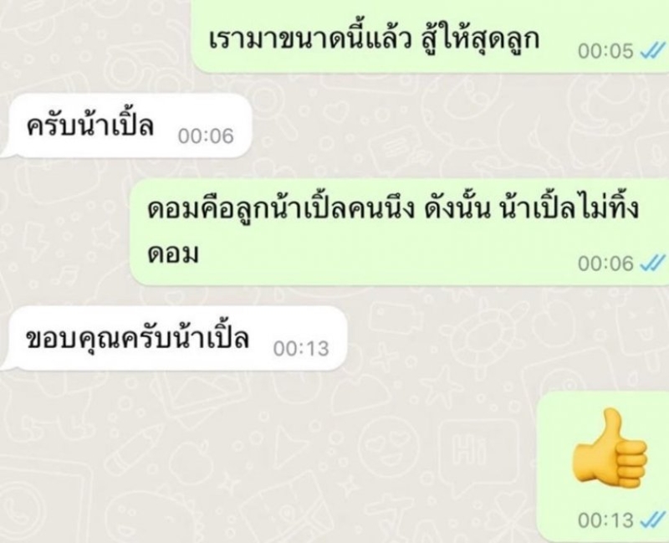The width and height of the screenshot is (669, 543).
Task: Click read ticks on the second 00:06 message
Action: (x=653, y=264)
